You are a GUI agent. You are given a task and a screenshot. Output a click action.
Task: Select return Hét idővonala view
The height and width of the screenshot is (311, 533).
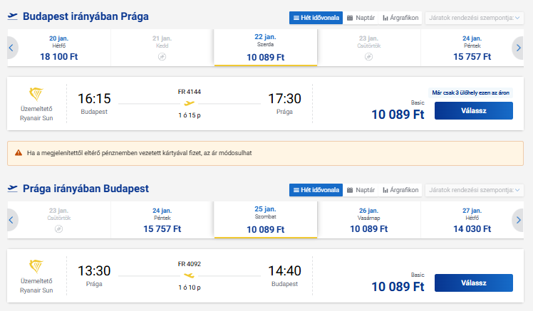click(x=316, y=190)
